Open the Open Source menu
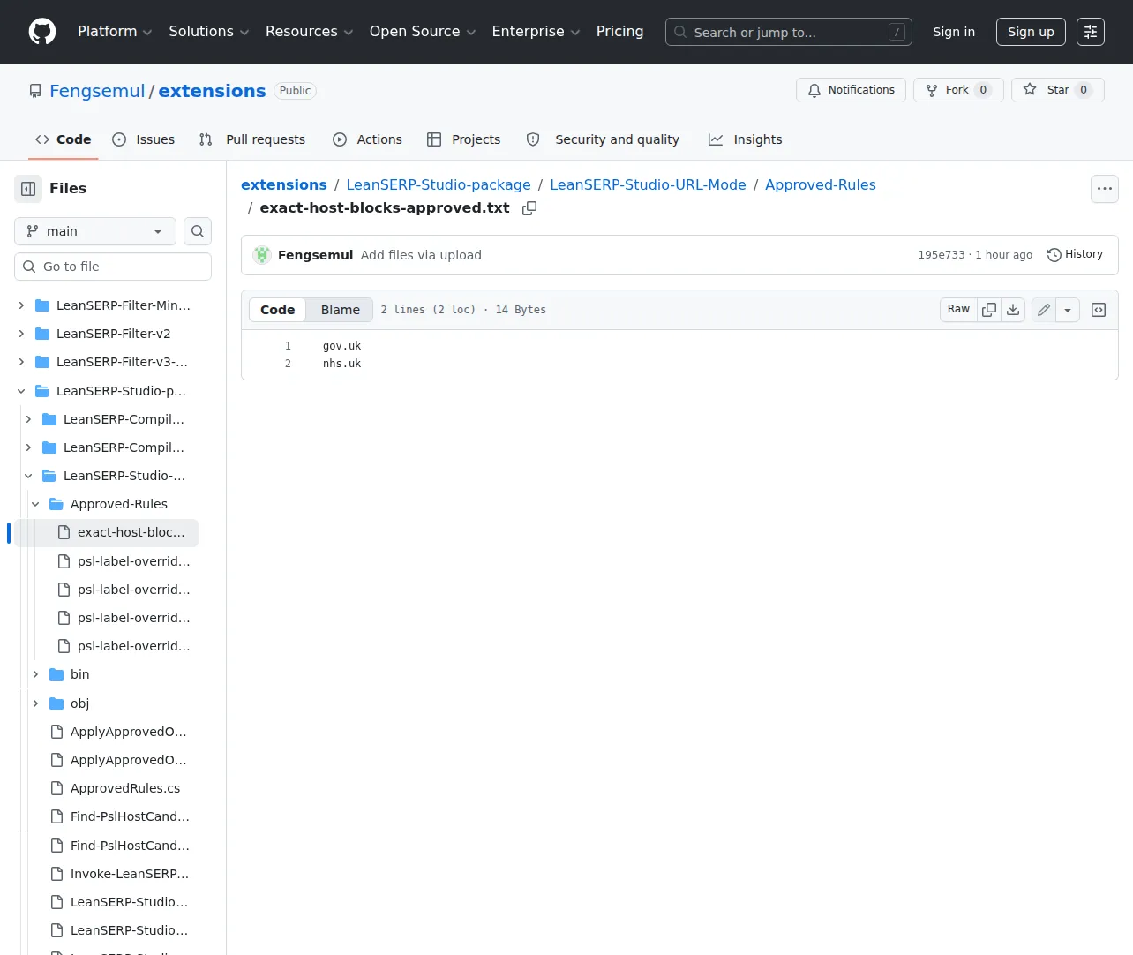The width and height of the screenshot is (1133, 955). coord(423,32)
